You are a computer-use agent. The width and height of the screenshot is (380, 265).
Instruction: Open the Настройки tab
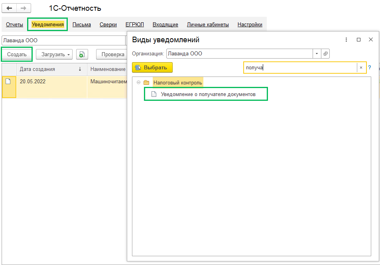pyautogui.click(x=250, y=24)
